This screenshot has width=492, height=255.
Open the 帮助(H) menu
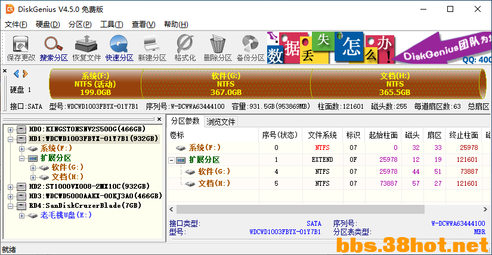click(176, 24)
